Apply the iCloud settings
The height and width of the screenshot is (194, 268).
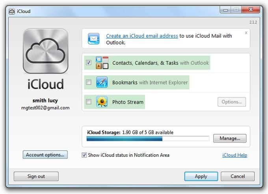point(201,176)
